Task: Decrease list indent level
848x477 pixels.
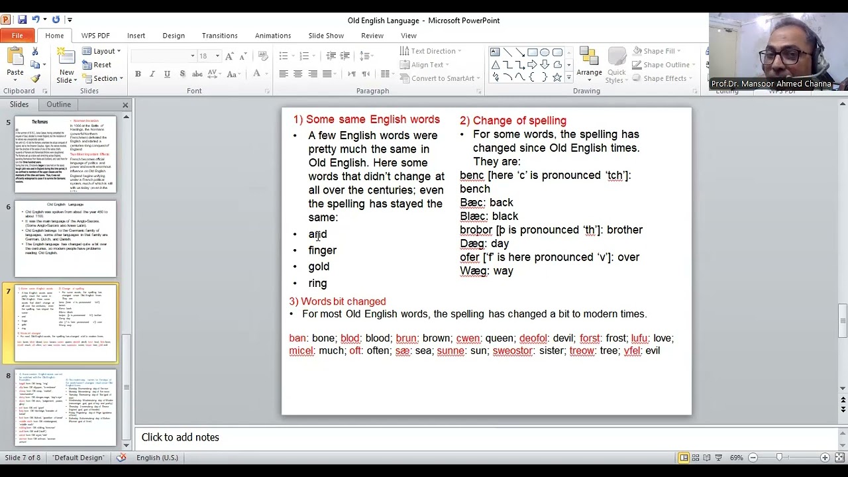Action: (331, 56)
